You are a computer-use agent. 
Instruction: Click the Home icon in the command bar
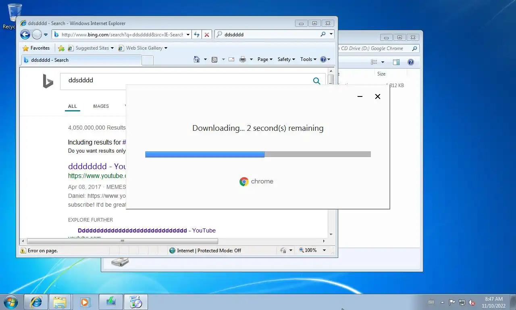coord(197,59)
